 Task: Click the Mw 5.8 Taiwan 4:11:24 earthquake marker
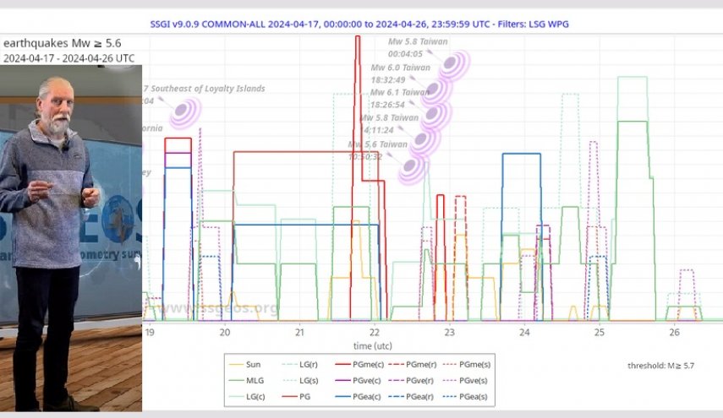(424, 141)
